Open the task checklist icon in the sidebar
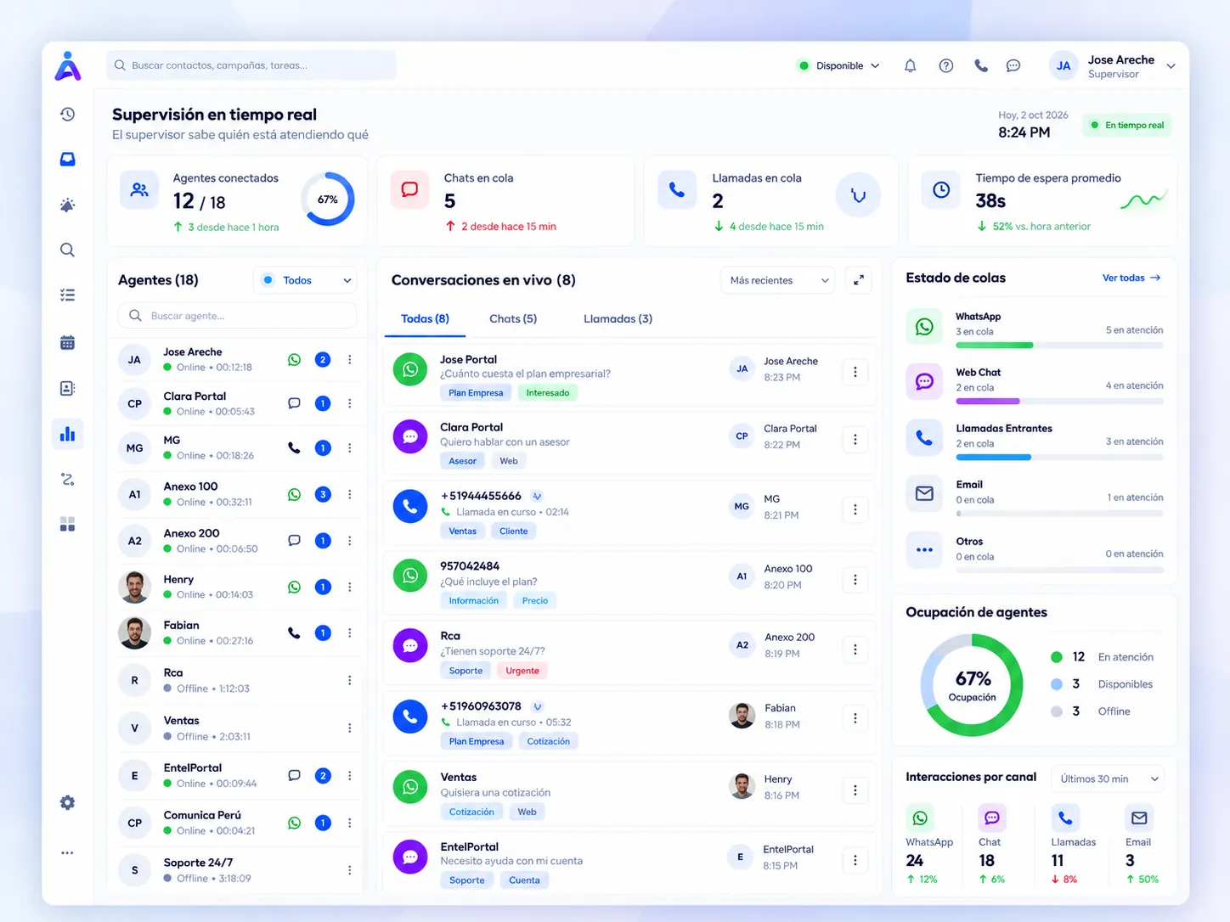This screenshot has height=922, width=1230. tap(68, 295)
